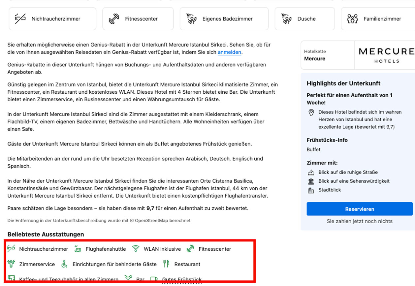415x286 pixels.
Task: Click the Restaurant fork and knife icon
Action: tap(166, 264)
